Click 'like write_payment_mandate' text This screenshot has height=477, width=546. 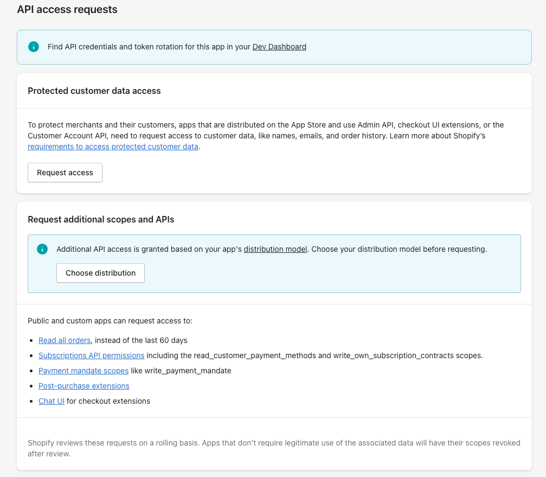181,371
